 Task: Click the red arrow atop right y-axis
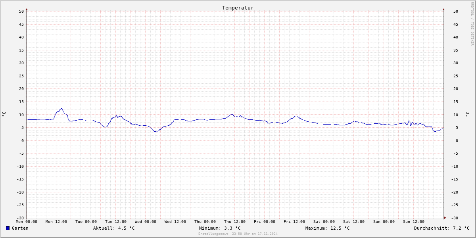point(443,9)
